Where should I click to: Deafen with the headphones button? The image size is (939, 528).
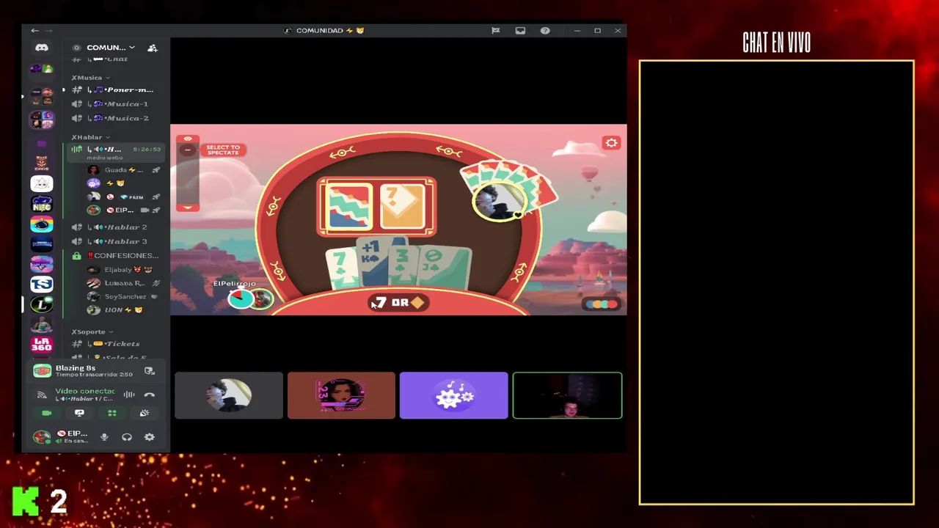point(127,437)
